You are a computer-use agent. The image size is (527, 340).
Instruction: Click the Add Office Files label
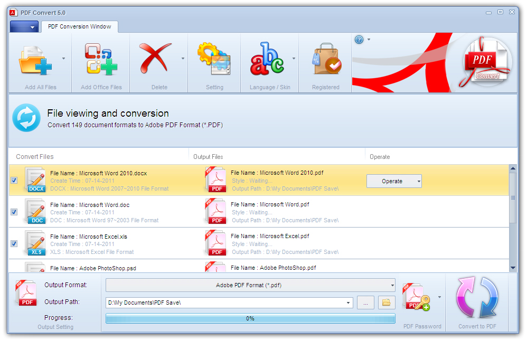coord(101,87)
